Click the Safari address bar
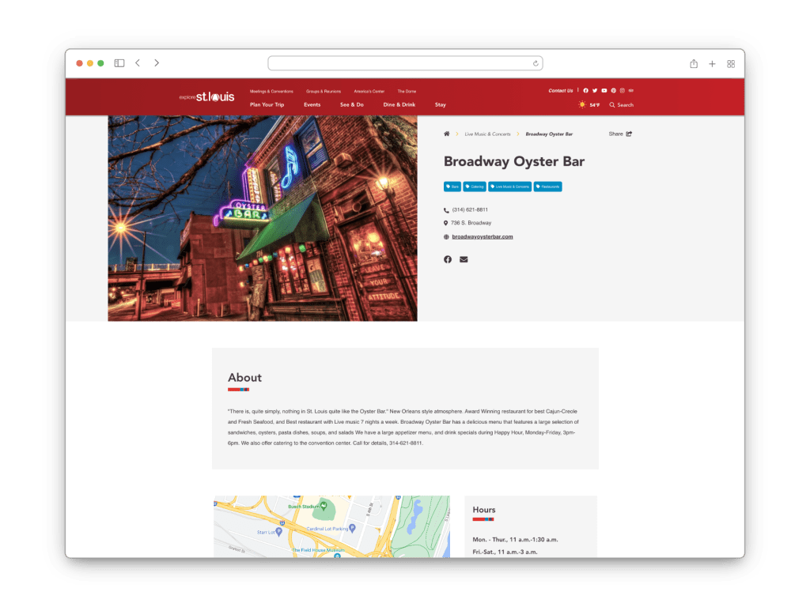 [x=405, y=63]
